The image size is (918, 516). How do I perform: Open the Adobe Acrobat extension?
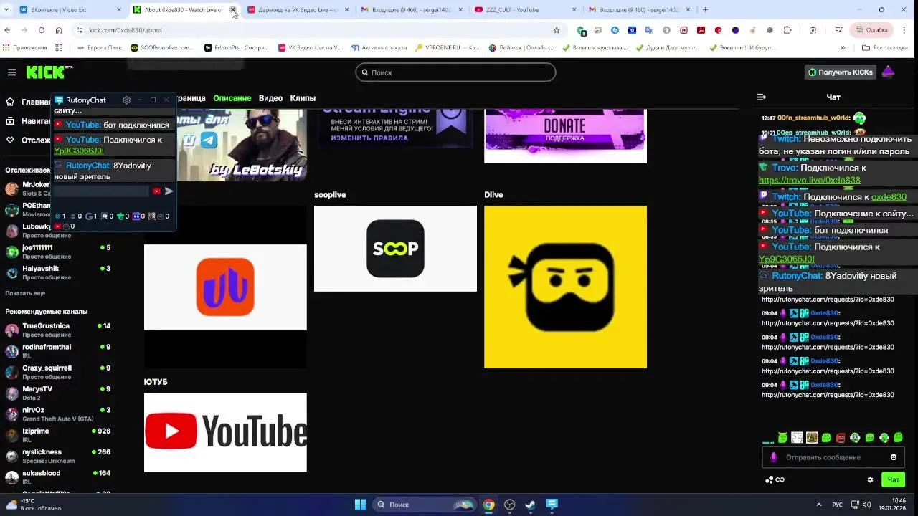tap(701, 30)
